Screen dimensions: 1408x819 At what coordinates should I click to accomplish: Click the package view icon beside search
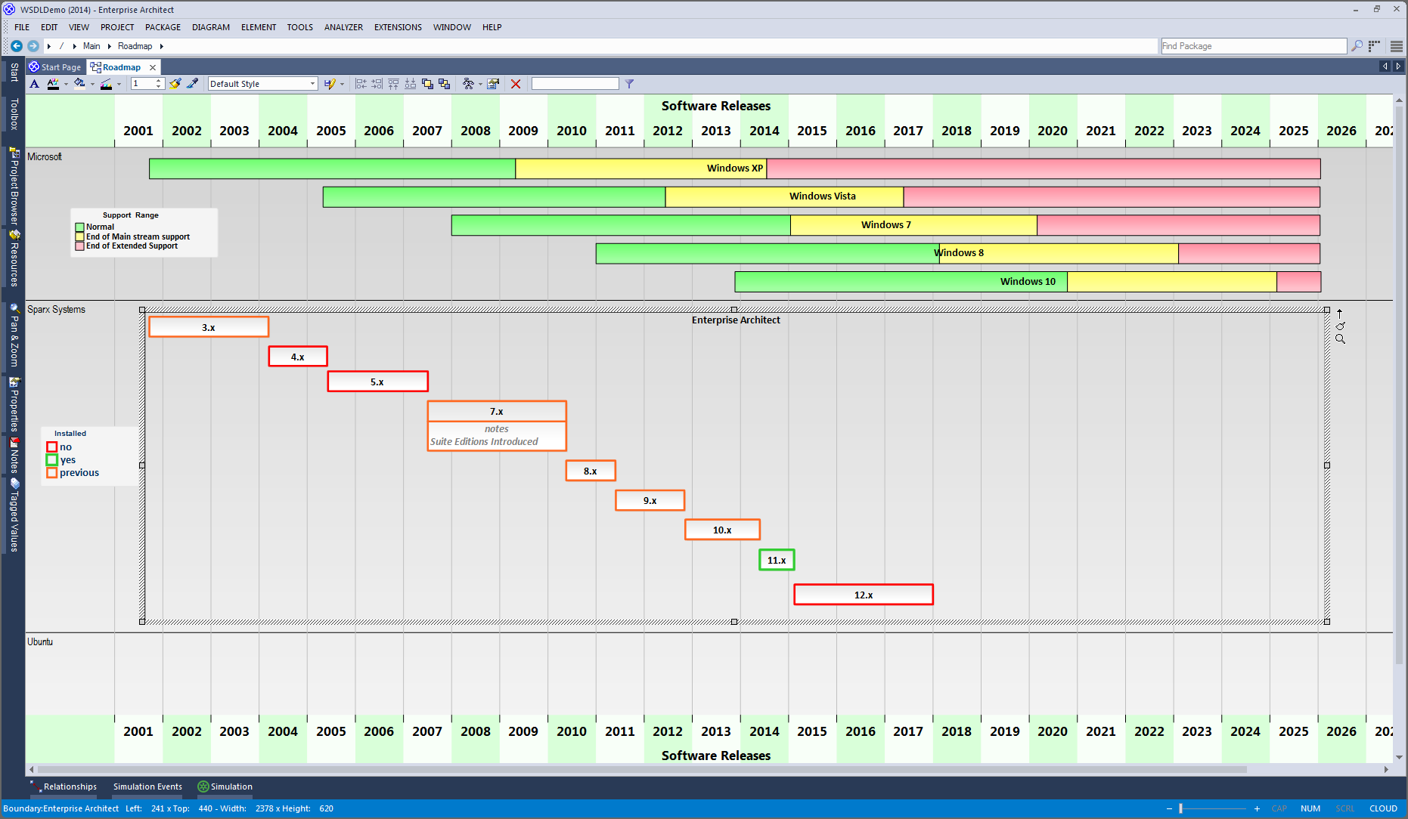tap(1375, 46)
